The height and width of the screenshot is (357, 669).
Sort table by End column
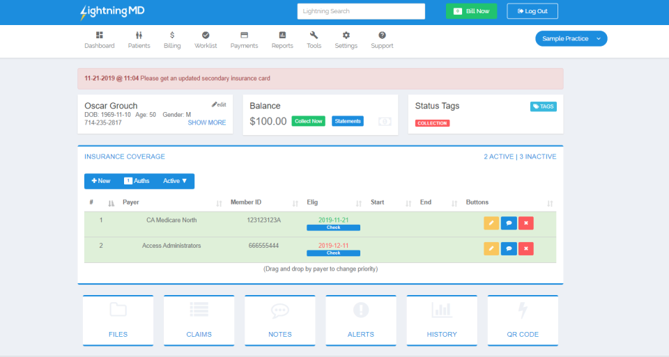click(x=454, y=204)
